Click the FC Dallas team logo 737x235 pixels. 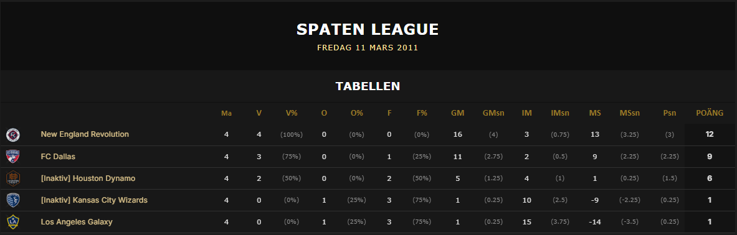[x=12, y=157]
